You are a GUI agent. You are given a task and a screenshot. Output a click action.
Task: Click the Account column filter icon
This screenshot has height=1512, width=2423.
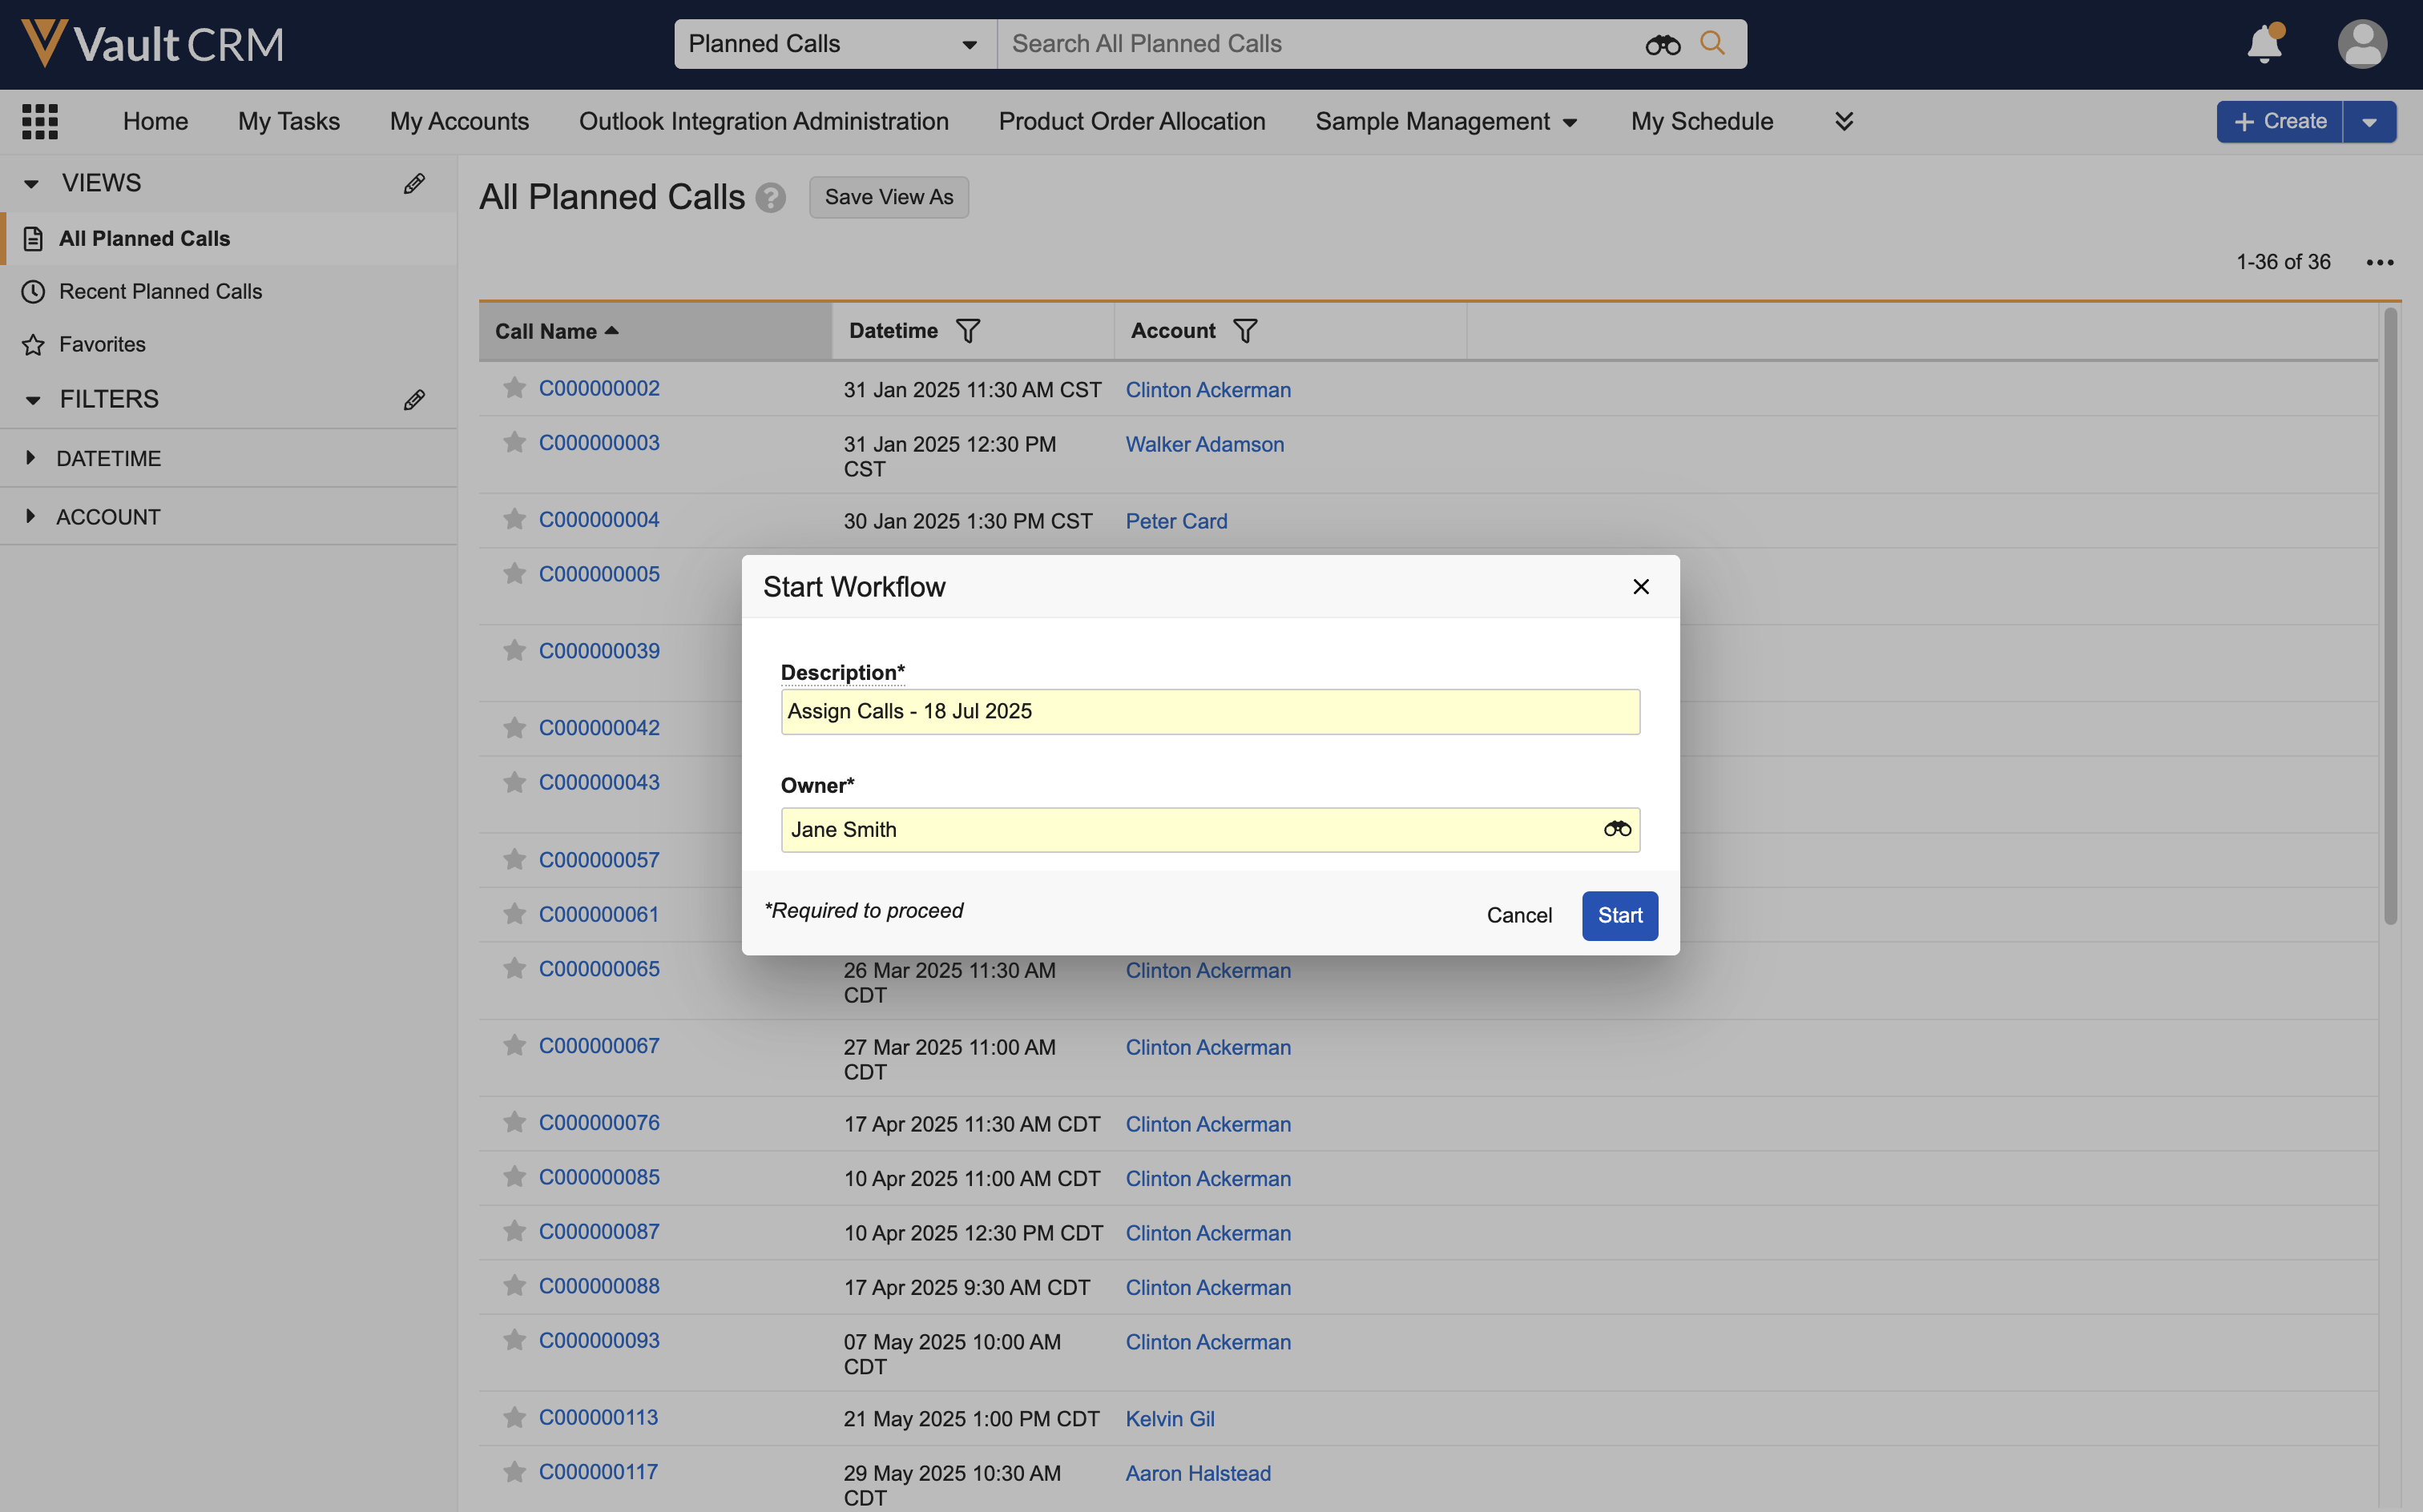[1244, 331]
